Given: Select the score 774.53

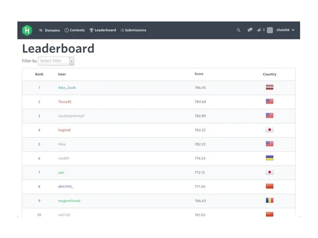Looking at the screenshot, I should [200, 158].
